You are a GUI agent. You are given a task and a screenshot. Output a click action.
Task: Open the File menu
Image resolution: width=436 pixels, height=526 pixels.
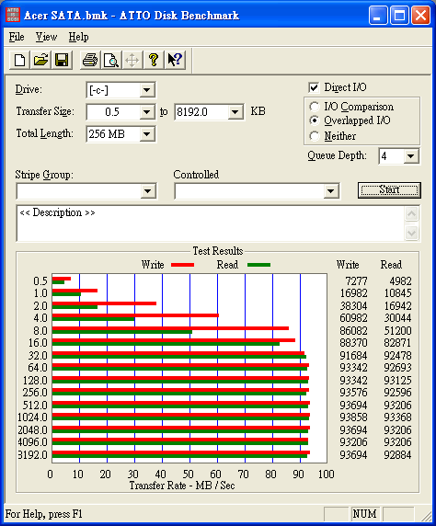click(17, 37)
